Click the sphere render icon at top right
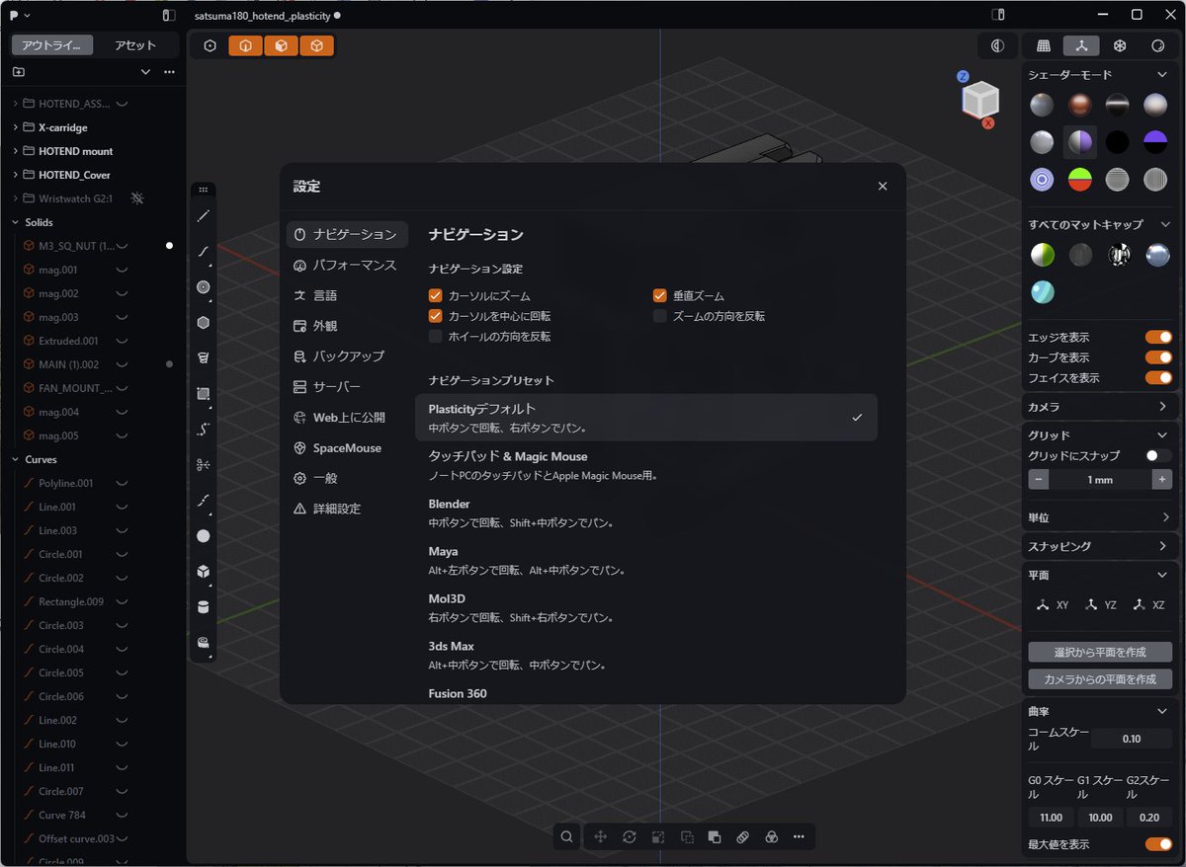This screenshot has width=1186, height=867. click(1157, 45)
